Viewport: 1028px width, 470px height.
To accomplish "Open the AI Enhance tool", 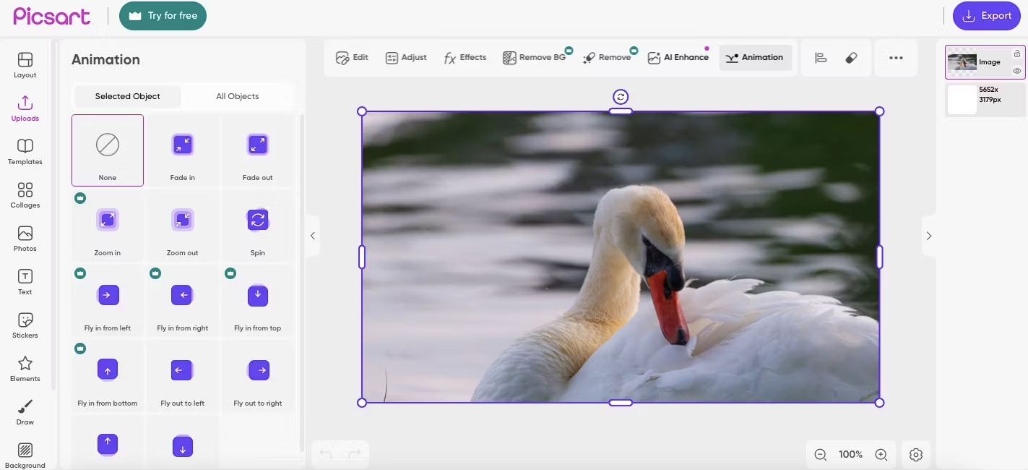I will click(678, 58).
